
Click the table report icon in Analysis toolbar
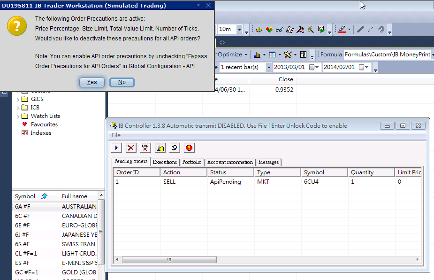pos(272,54)
